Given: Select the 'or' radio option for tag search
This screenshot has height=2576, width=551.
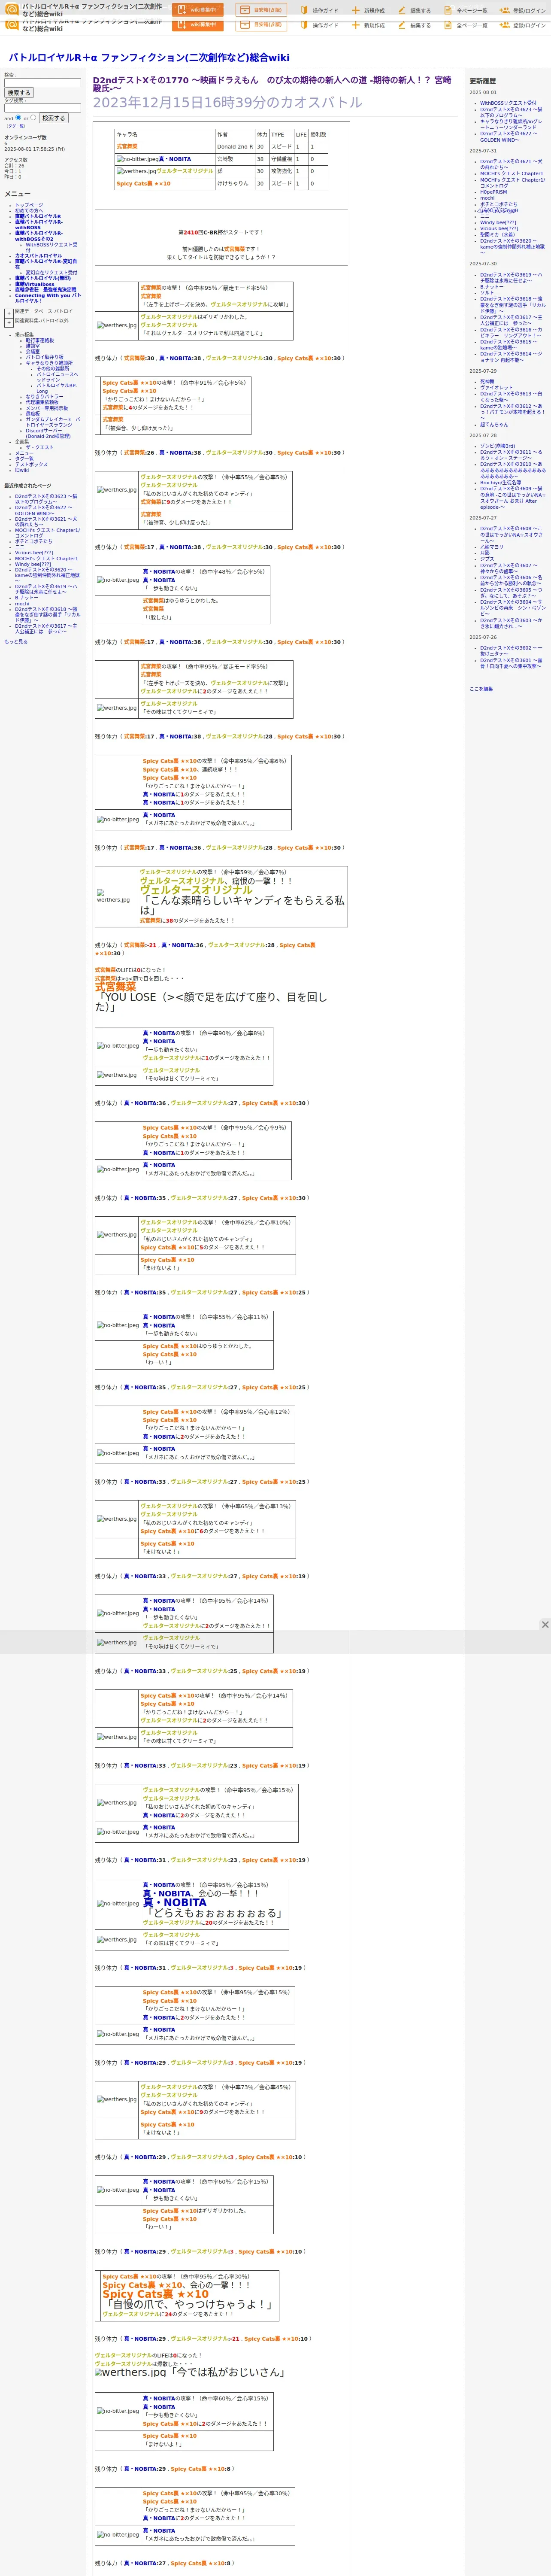Looking at the screenshot, I should click(x=33, y=117).
